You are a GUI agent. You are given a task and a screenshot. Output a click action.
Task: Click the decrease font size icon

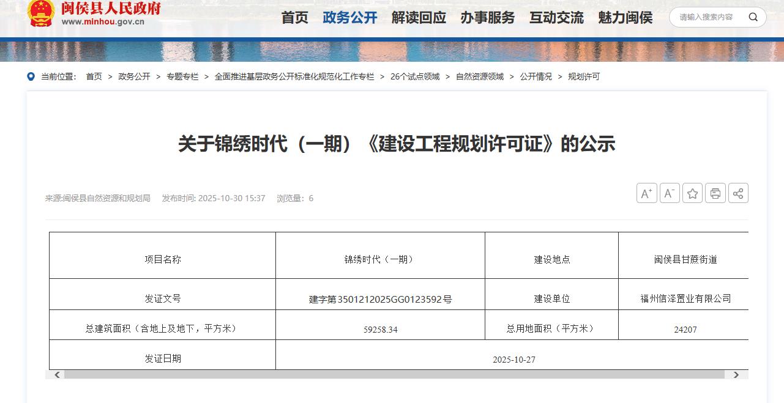click(x=670, y=193)
